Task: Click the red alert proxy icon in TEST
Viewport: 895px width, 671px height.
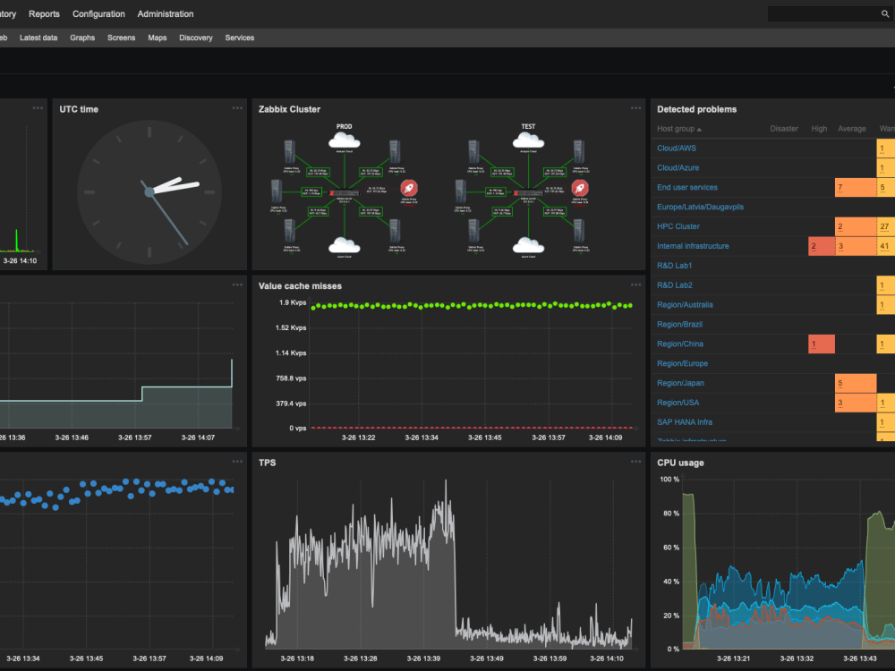Action: click(x=578, y=189)
